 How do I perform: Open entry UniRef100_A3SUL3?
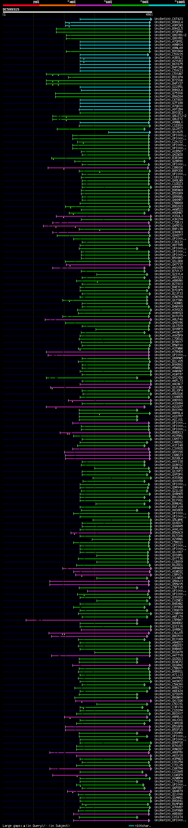[169, 216]
